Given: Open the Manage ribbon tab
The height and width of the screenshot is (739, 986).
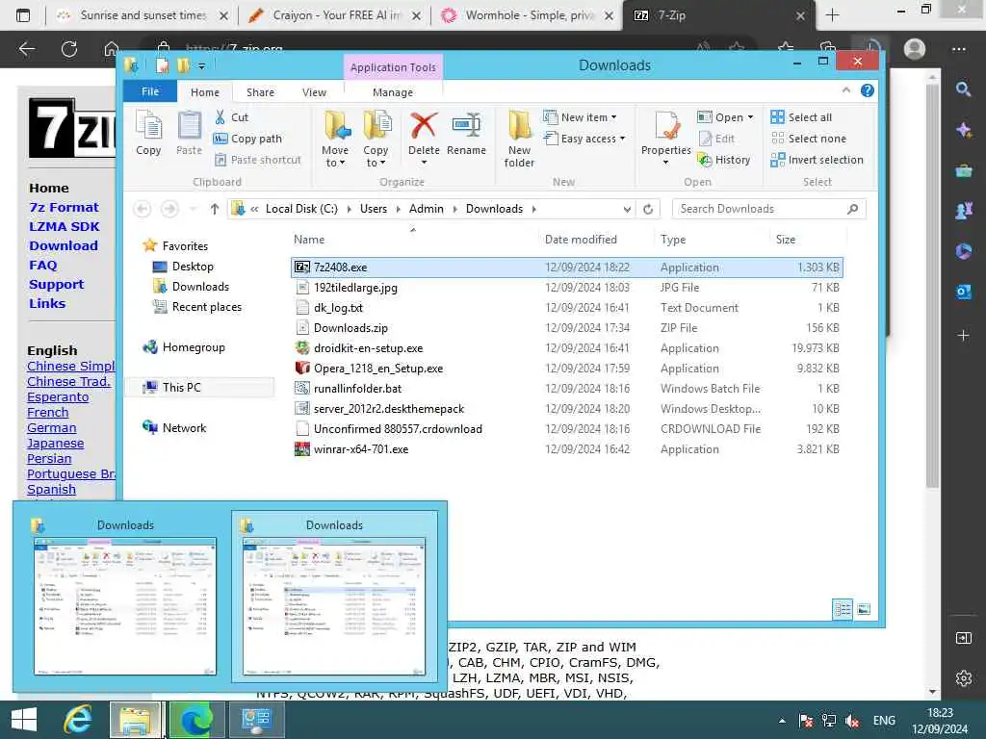Looking at the screenshot, I should click(x=393, y=92).
